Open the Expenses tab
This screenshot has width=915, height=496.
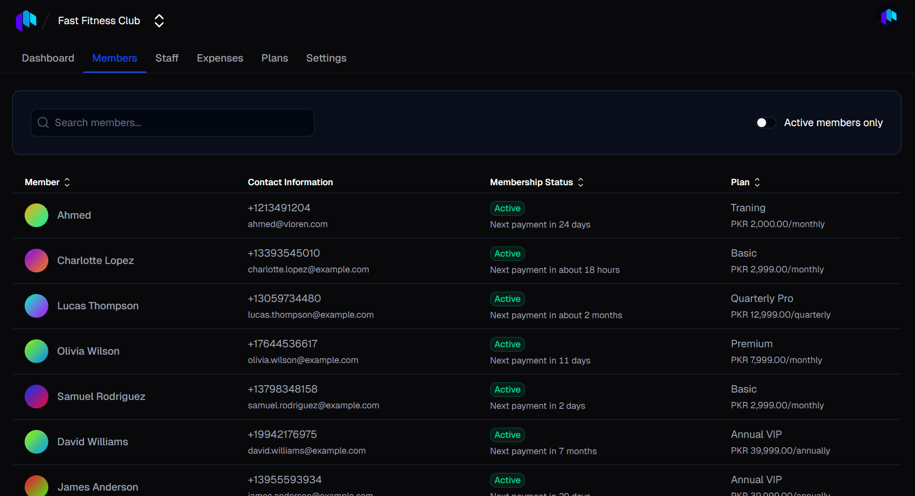pyautogui.click(x=220, y=58)
